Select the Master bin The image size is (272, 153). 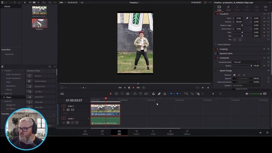(7, 6)
